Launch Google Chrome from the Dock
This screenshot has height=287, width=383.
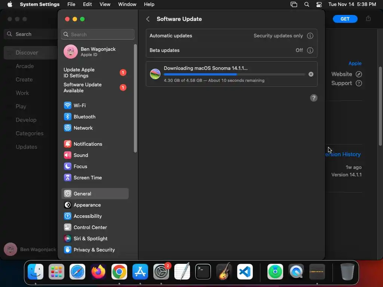119,272
